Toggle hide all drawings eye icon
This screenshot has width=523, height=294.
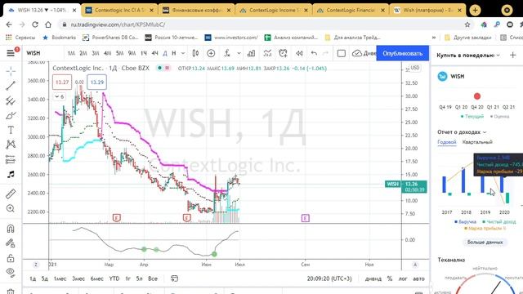pos(11,272)
